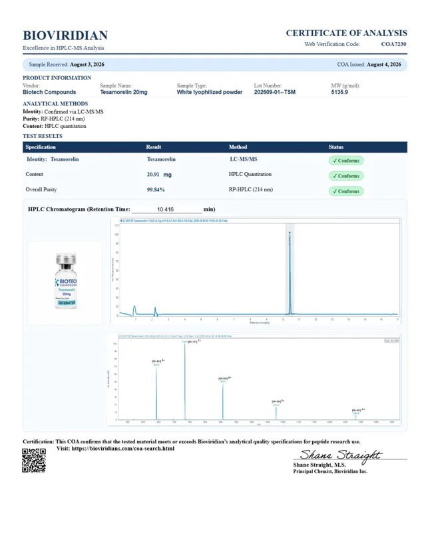
Task: Click the HPLC chromatogram main peak
Action: pyautogui.click(x=290, y=273)
